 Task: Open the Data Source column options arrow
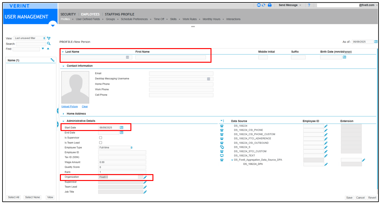coord(222,121)
